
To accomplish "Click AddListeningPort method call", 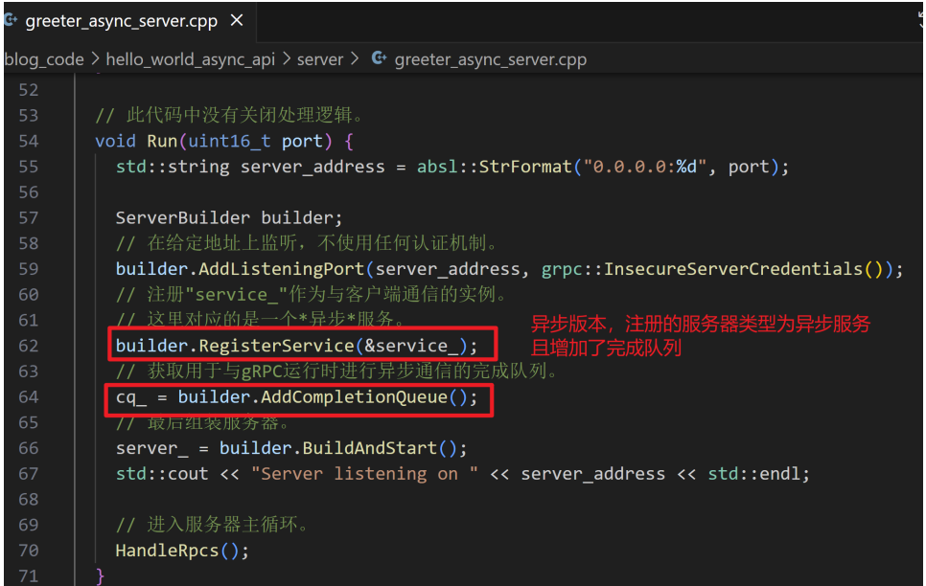I will [281, 270].
